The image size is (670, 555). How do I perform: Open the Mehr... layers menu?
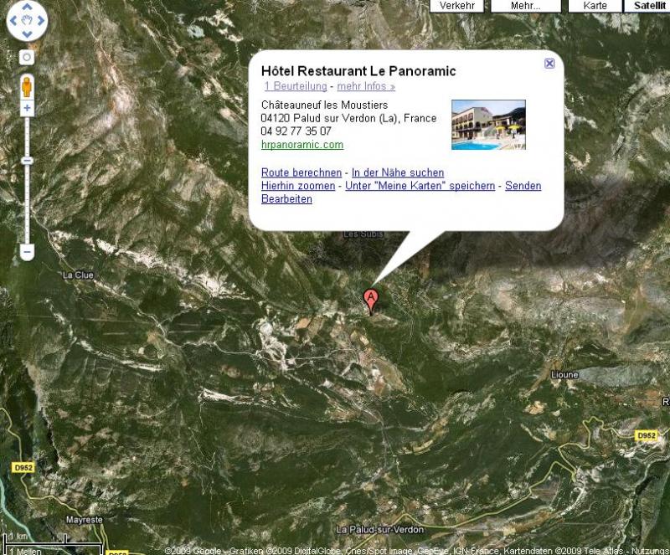coord(526,6)
